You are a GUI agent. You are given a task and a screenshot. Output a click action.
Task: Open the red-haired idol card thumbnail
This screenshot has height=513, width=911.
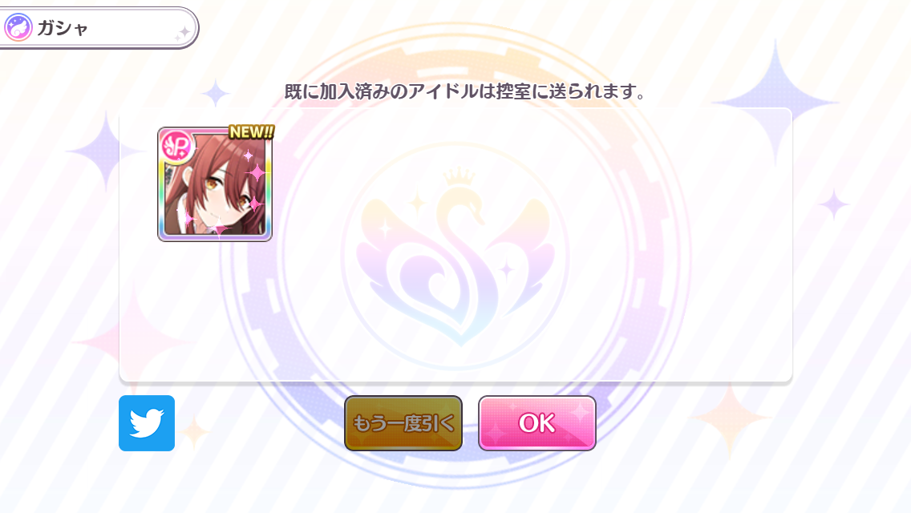214,184
